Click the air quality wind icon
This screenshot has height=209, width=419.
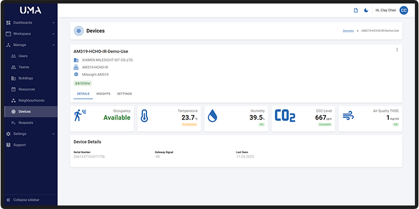tap(348, 116)
